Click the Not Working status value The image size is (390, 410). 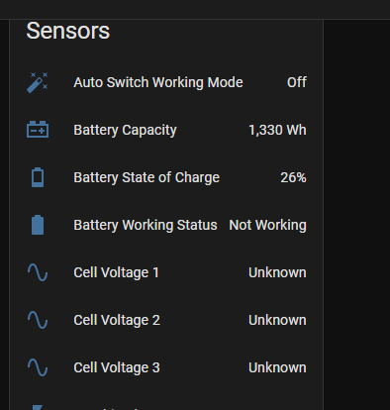(268, 225)
